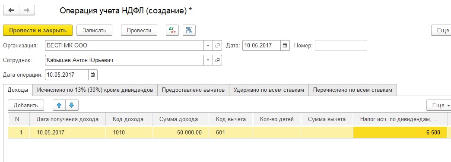Open the Сотрудник record via its open icon
The height and width of the screenshot is (162, 451).
(x=217, y=60)
